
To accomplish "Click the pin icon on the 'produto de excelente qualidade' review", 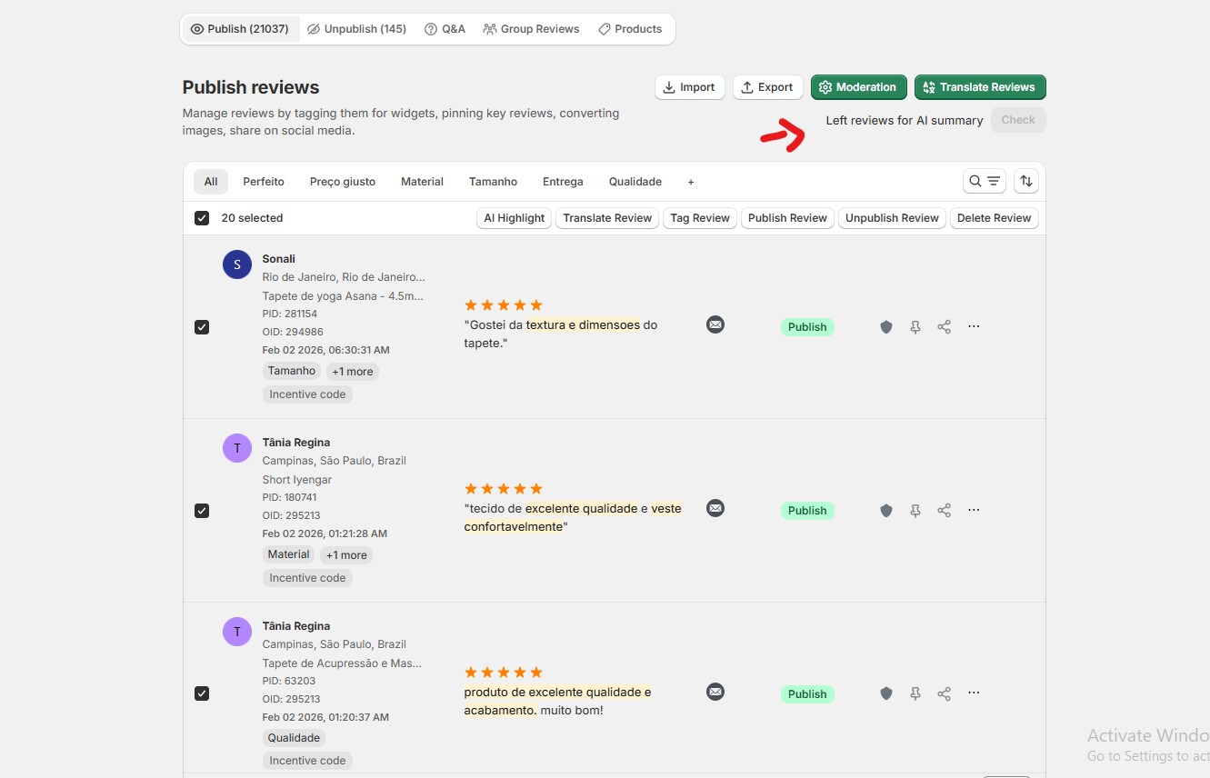I will pos(915,694).
